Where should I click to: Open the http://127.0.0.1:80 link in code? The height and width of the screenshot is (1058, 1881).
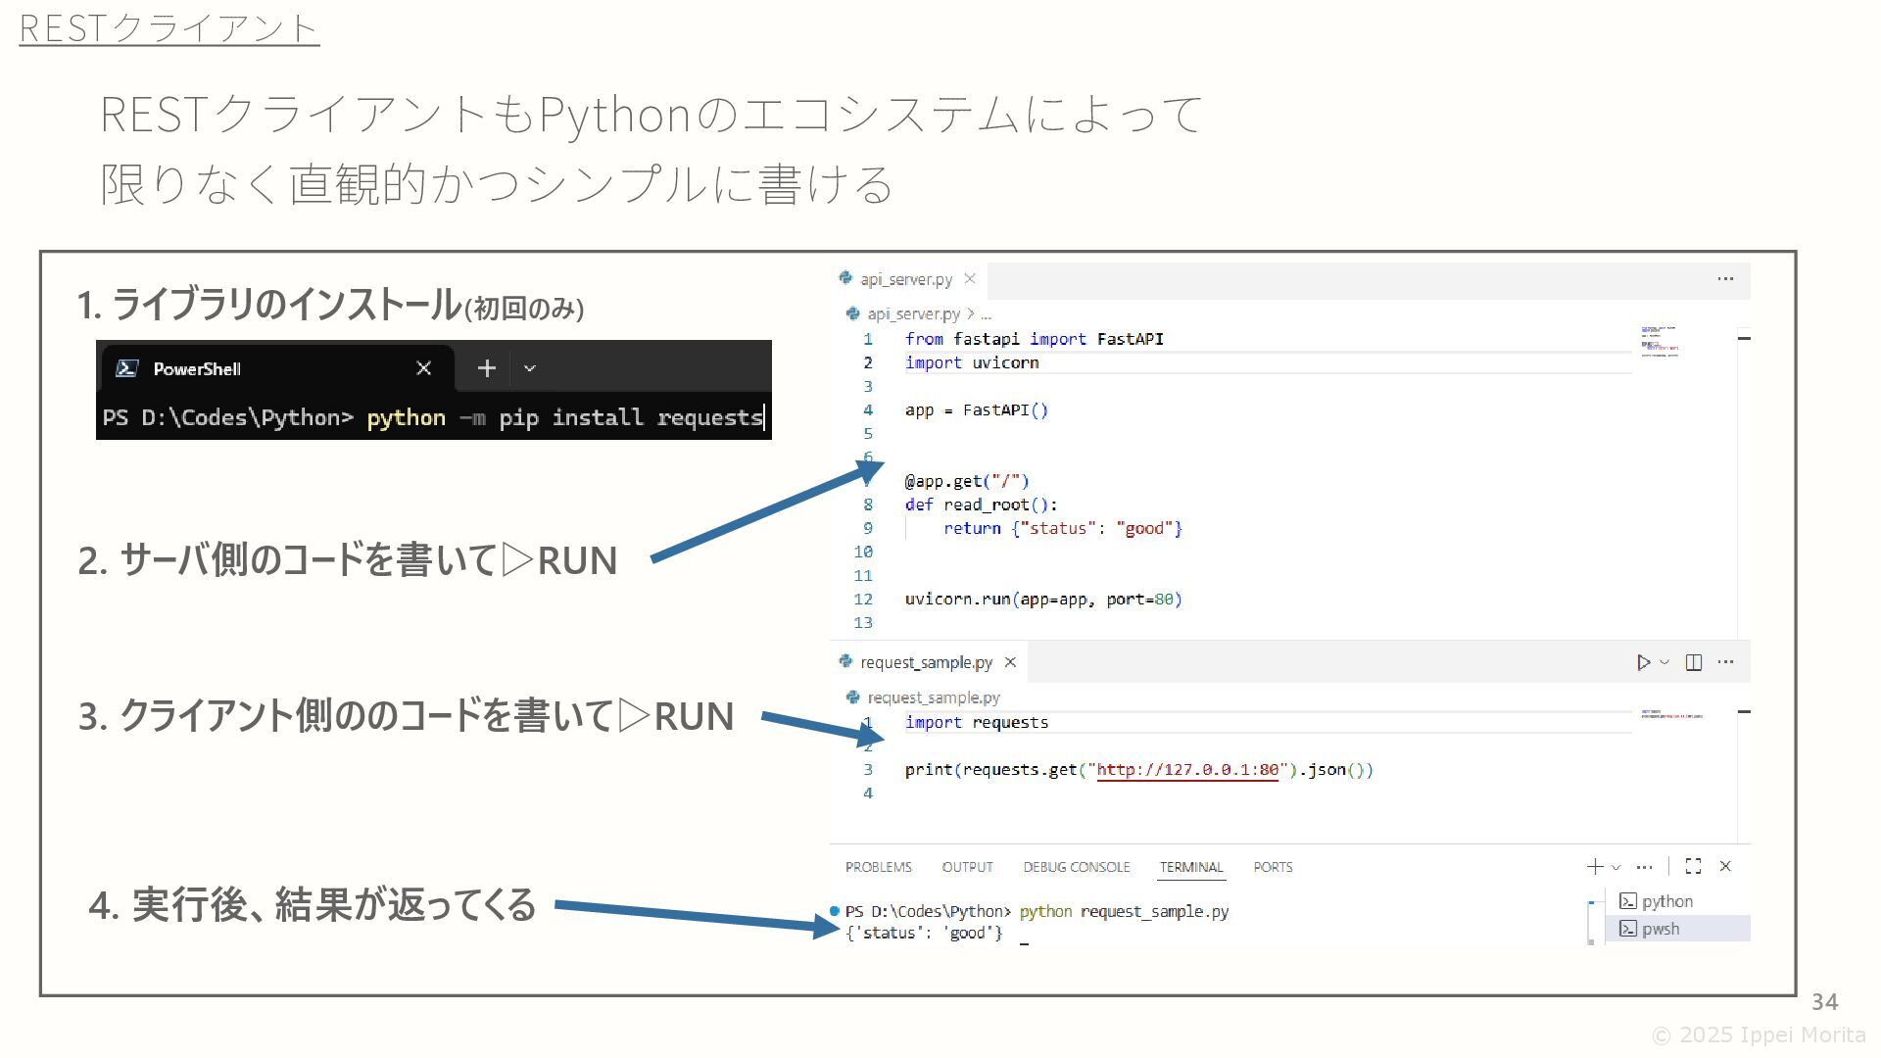tap(1187, 770)
